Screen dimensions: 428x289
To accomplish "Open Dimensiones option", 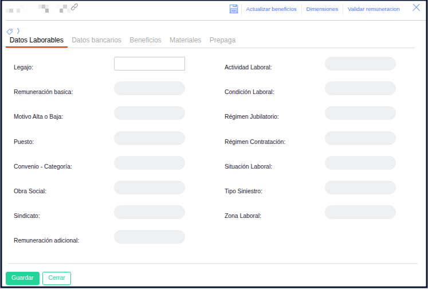I will pos(322,9).
